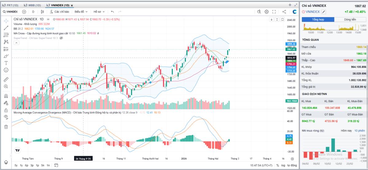Screen dimensions: 368x170
Task: Select the brush drawing tool
Action: pos(6,56)
